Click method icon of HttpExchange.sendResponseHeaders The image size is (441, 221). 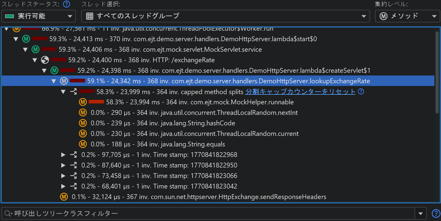click(x=64, y=197)
